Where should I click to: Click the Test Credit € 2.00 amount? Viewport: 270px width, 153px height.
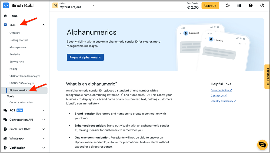click(x=193, y=7)
